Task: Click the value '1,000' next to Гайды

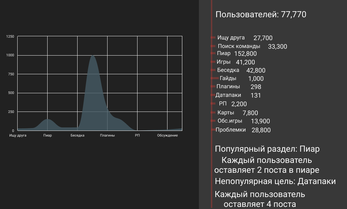Action: pyautogui.click(x=256, y=78)
